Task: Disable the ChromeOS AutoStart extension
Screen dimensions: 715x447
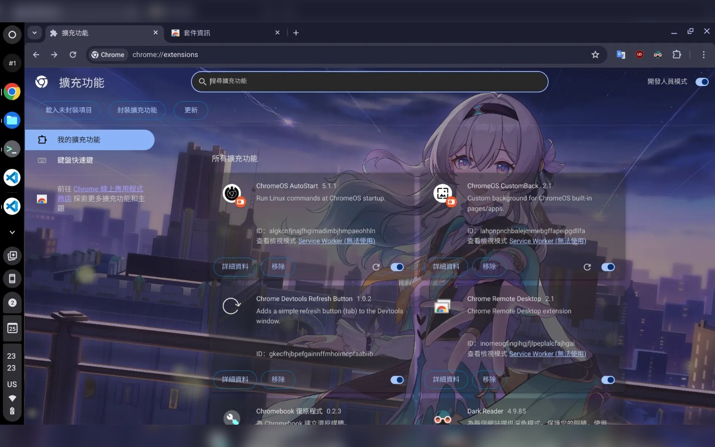Action: (x=397, y=267)
